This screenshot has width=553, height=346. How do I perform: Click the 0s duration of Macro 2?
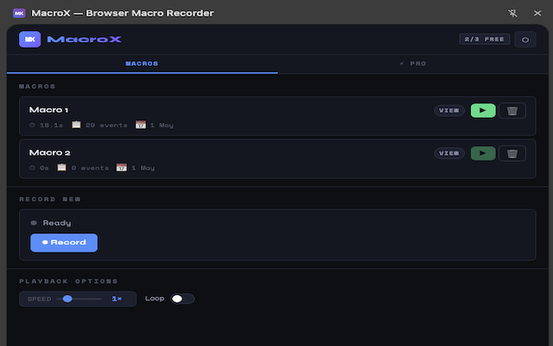(44, 168)
